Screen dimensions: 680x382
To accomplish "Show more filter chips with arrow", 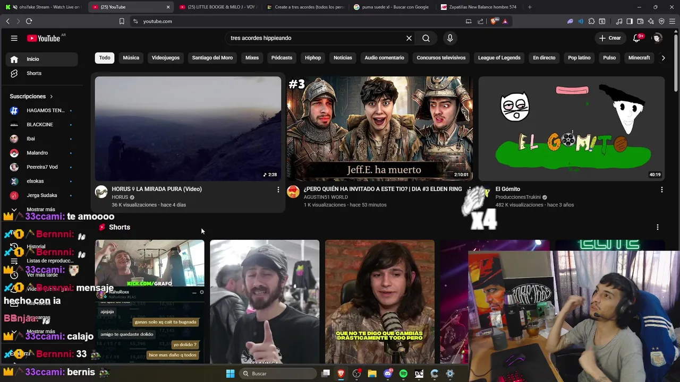I will (x=663, y=58).
